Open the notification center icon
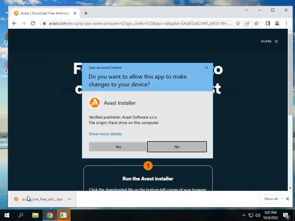295x221 pixels. pos(286,215)
